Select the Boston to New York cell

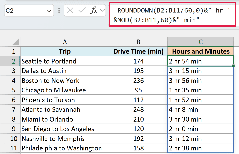tap(65, 80)
